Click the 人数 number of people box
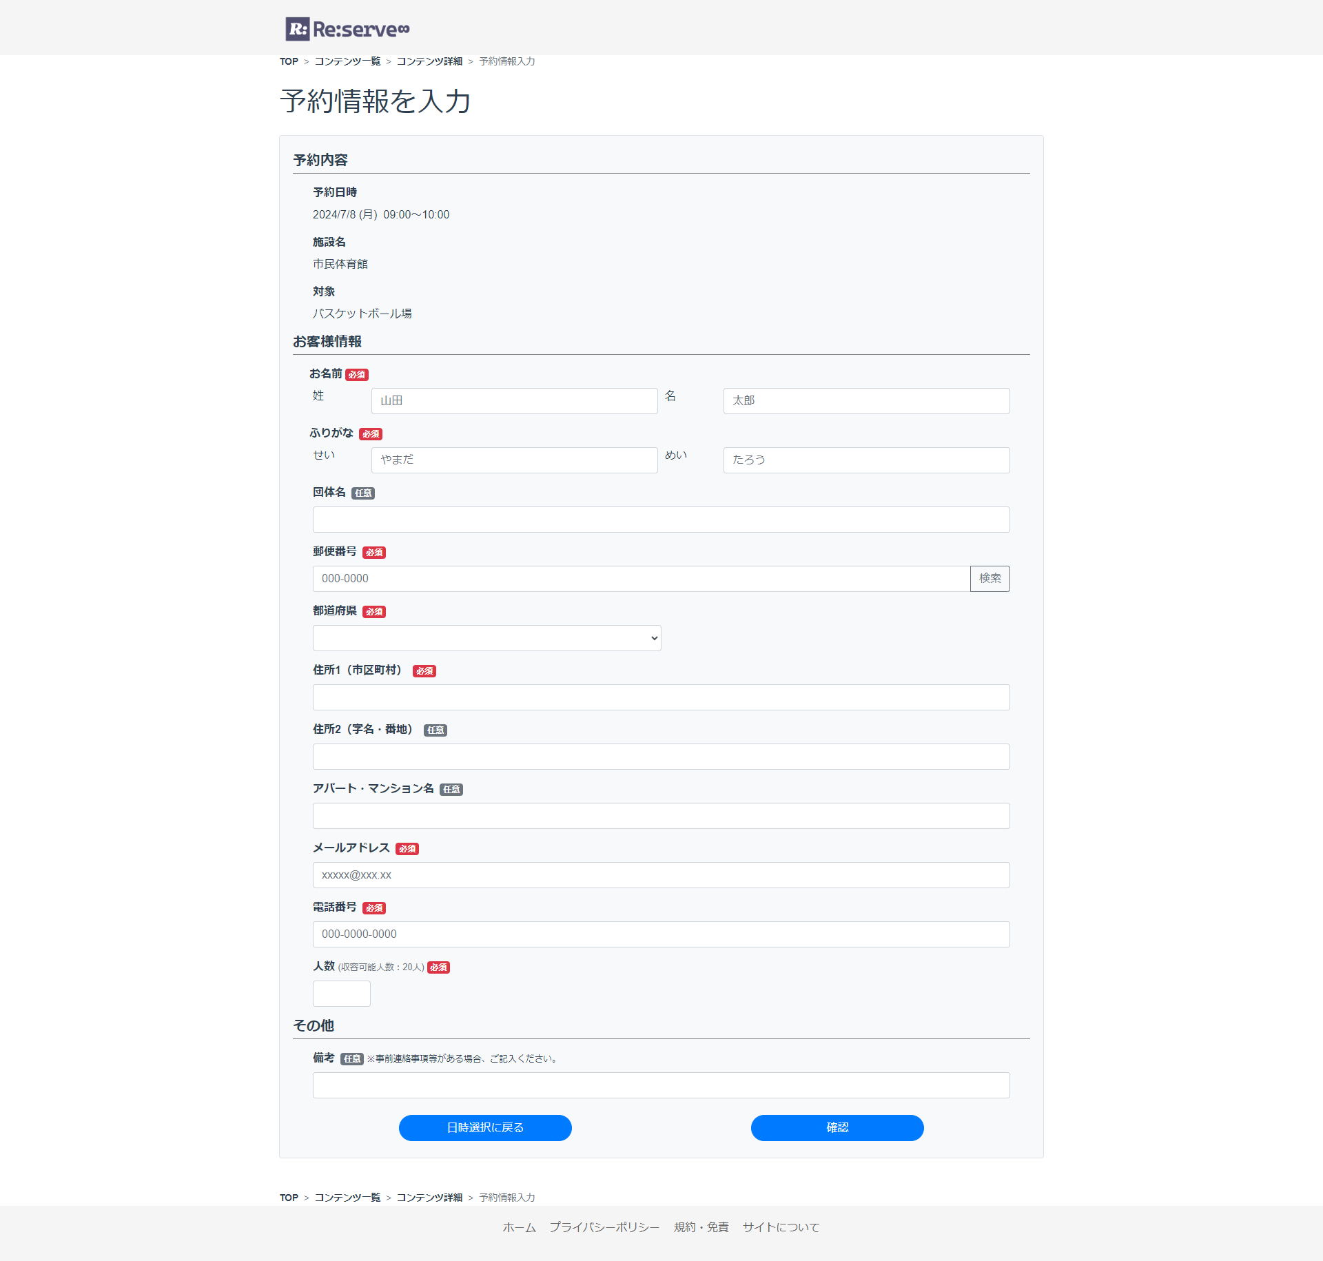 (341, 994)
